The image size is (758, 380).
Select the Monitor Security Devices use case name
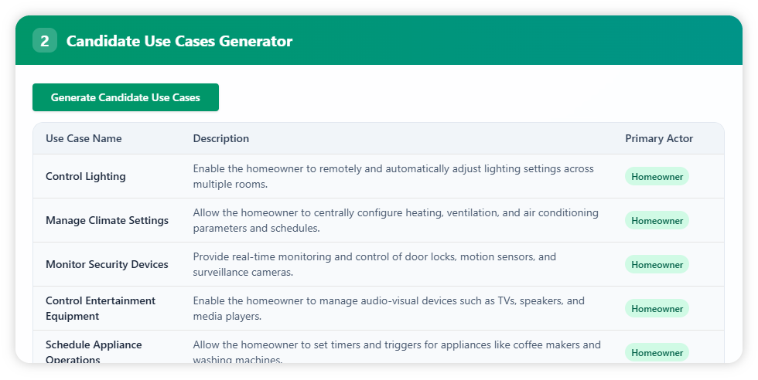click(107, 264)
